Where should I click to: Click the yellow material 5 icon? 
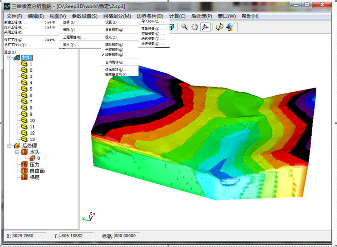24,89
